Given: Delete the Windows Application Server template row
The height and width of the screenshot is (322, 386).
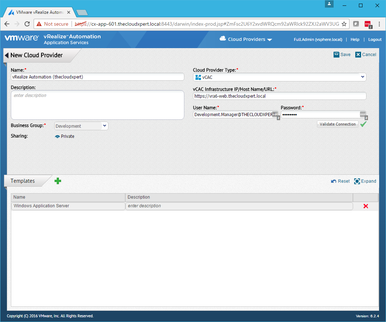Looking at the screenshot, I should pyautogui.click(x=365, y=206).
